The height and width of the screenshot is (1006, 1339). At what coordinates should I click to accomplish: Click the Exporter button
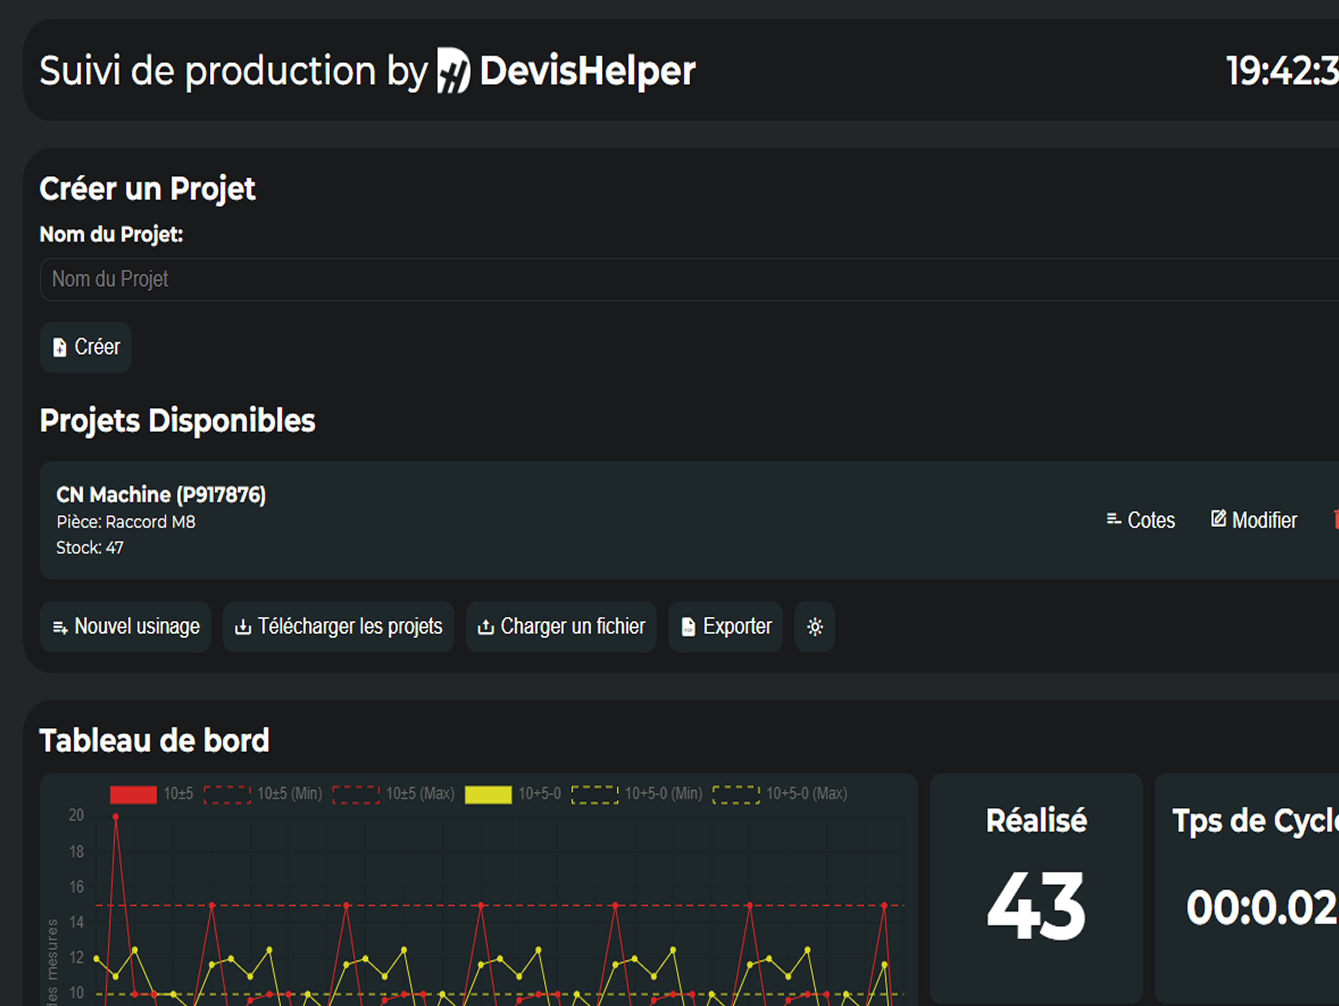(725, 626)
